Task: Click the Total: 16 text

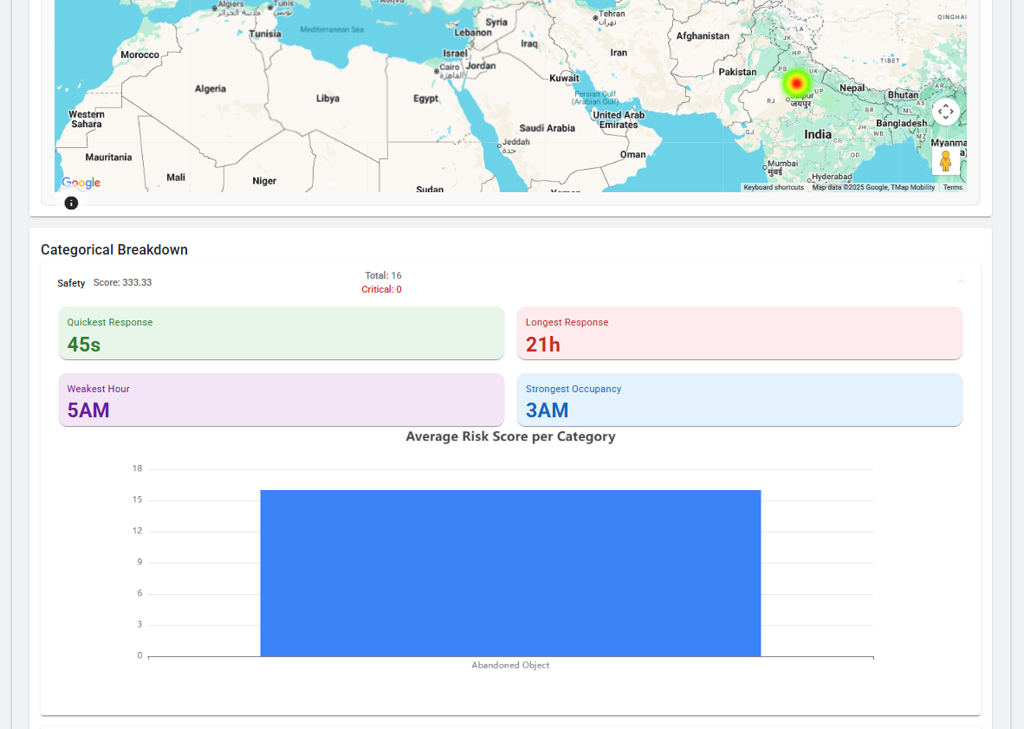Action: pos(383,275)
